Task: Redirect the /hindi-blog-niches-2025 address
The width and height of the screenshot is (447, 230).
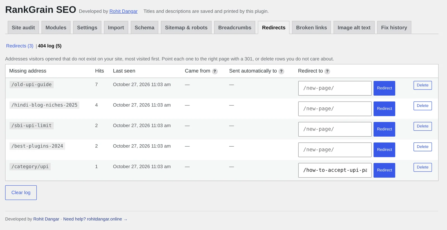Action: (384, 109)
